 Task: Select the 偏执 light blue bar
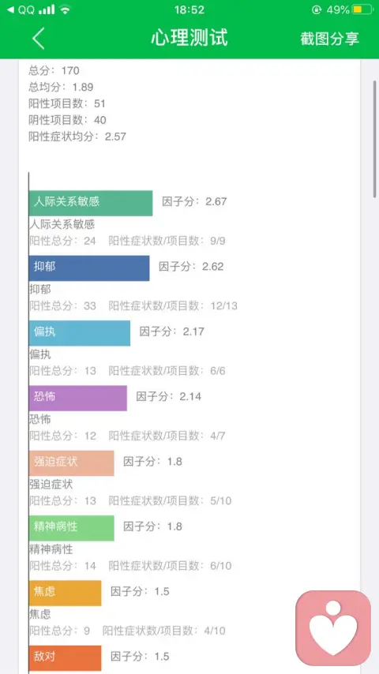pos(80,333)
